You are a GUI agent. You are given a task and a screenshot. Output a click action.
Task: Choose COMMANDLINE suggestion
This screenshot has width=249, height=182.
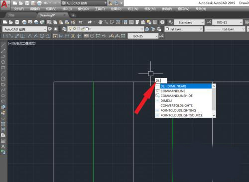point(183,91)
